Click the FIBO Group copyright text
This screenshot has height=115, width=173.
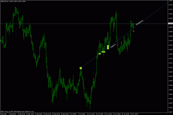tap(17, 111)
